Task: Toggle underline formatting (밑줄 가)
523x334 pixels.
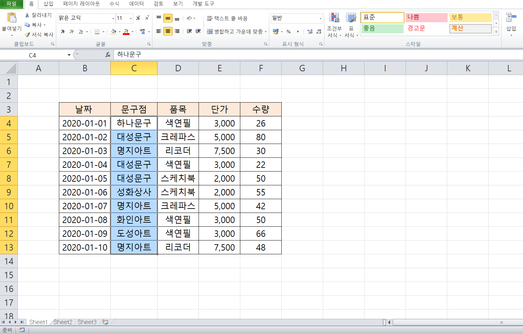Action: (81, 32)
